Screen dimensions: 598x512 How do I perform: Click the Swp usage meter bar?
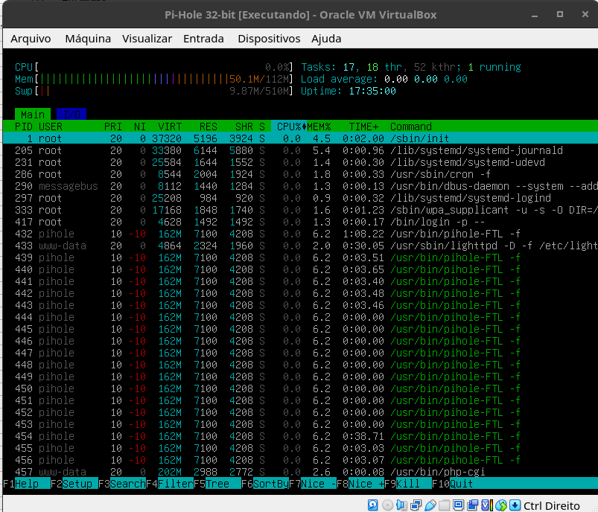coord(153,91)
